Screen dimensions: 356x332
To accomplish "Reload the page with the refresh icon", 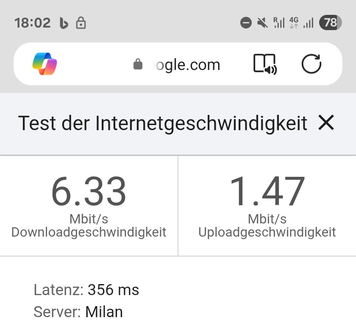I will 311,64.
